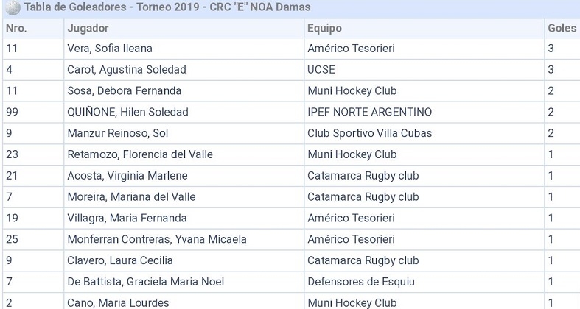The height and width of the screenshot is (309, 580).
Task: Select QUIÑONE, Hilen Soledad entry
Action: [x=127, y=113]
